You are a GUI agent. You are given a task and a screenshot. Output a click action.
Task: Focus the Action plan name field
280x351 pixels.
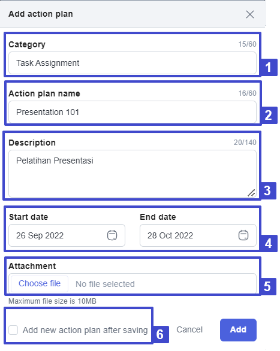coord(133,112)
